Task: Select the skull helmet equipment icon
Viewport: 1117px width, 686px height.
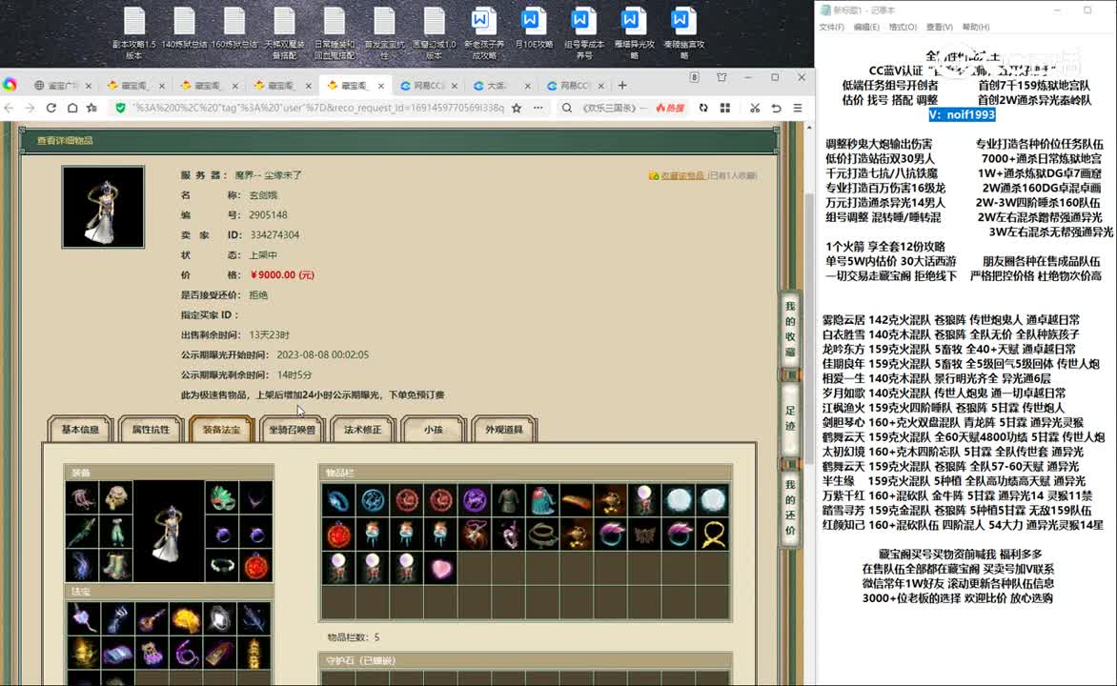Action: click(116, 498)
